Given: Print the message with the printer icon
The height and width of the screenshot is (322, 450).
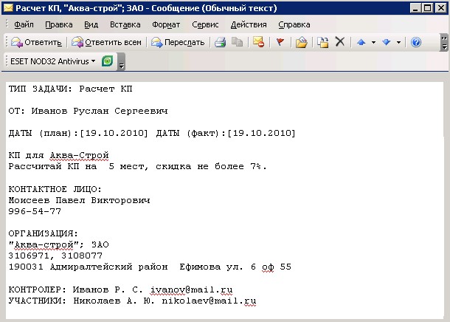Looking at the screenshot, I should pos(220,43).
